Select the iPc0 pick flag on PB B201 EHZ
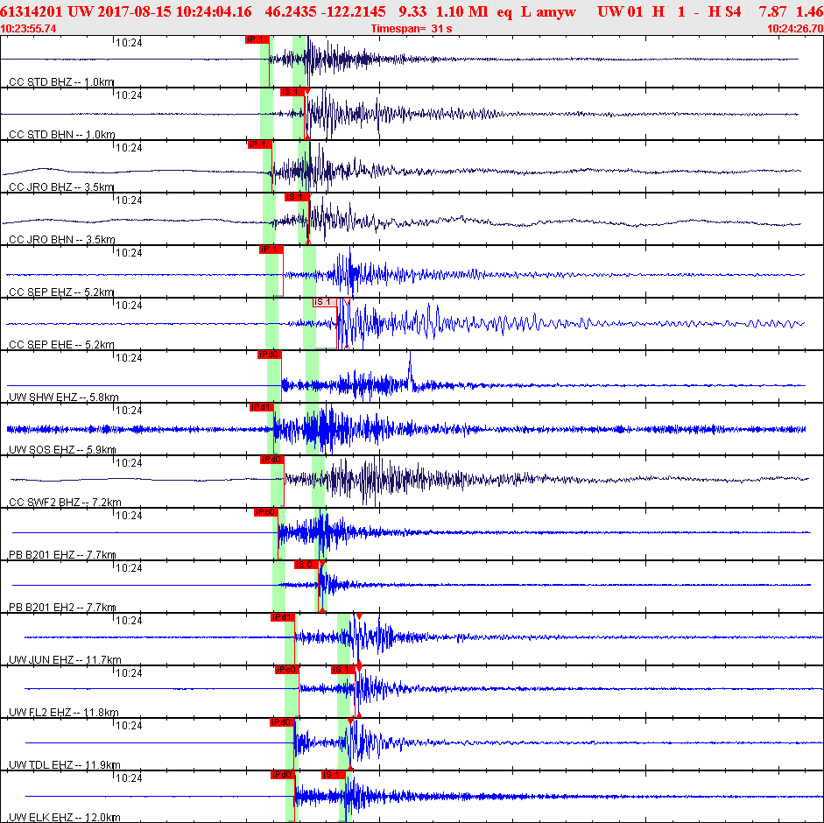 click(266, 512)
